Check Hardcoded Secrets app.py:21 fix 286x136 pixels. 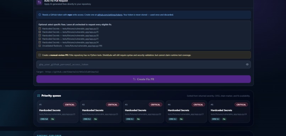pos(40,39)
